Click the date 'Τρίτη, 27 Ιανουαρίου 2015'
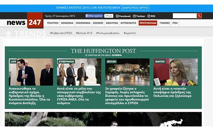The image size is (213, 131). 60,16
